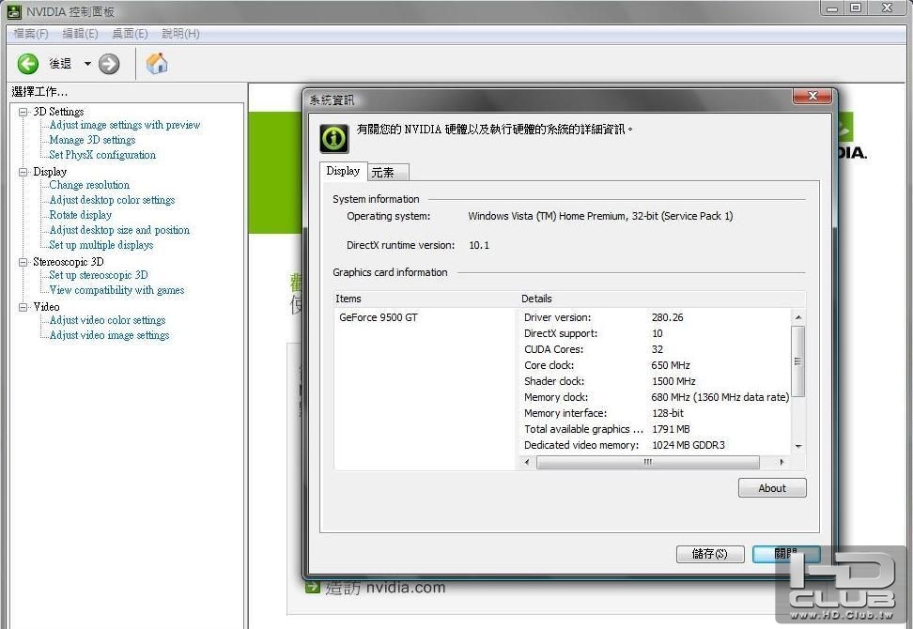
Task: Open the 說明(H) menu
Action: (x=180, y=34)
